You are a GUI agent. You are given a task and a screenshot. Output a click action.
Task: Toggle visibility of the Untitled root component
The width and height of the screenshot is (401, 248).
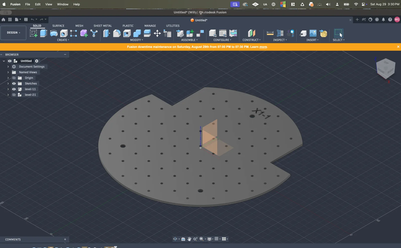click(x=10, y=61)
